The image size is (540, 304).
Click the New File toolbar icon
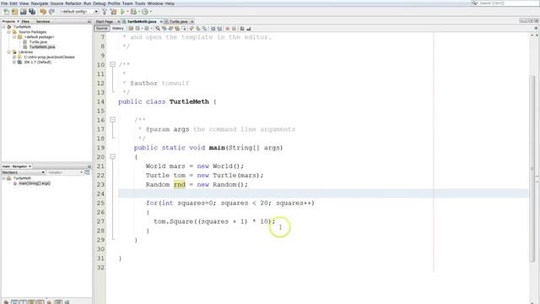click(x=6, y=12)
